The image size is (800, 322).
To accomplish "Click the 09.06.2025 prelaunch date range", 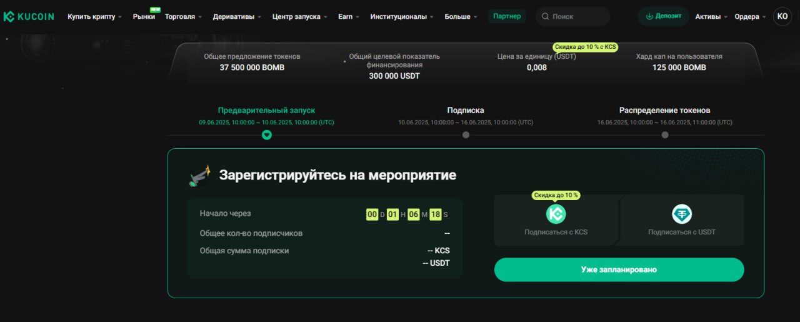I will click(x=266, y=123).
